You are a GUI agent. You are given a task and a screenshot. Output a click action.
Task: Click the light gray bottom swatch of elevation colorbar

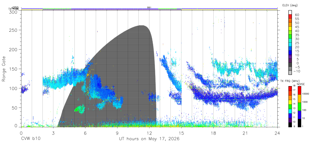point(290,72)
